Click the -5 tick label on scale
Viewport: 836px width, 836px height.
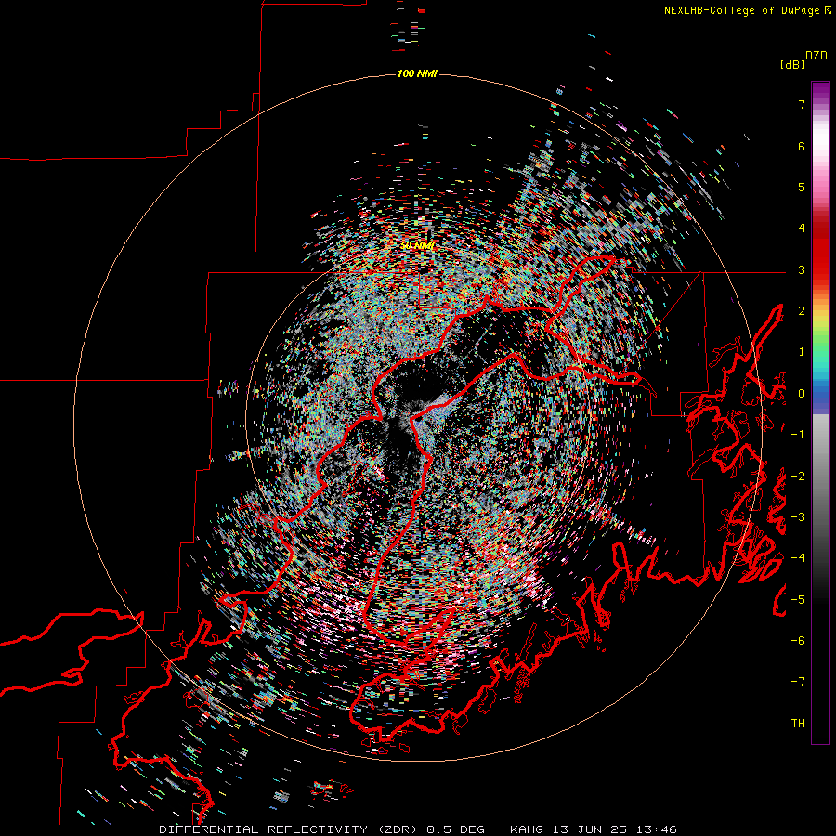point(798,600)
